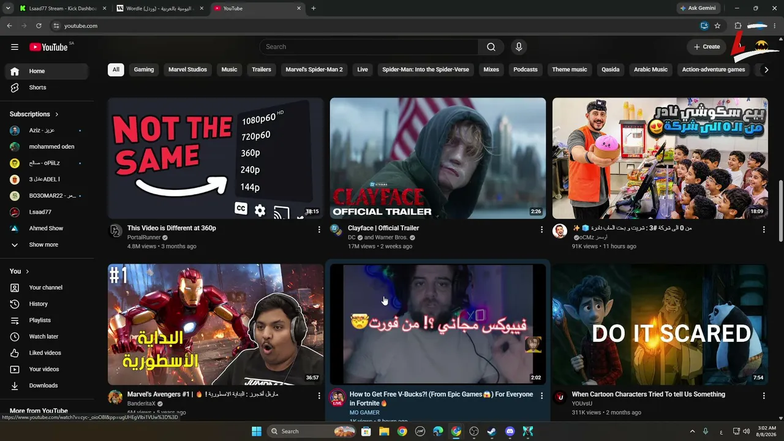Open Shorts in the sidebar
This screenshot has width=784, height=441.
[x=47, y=88]
